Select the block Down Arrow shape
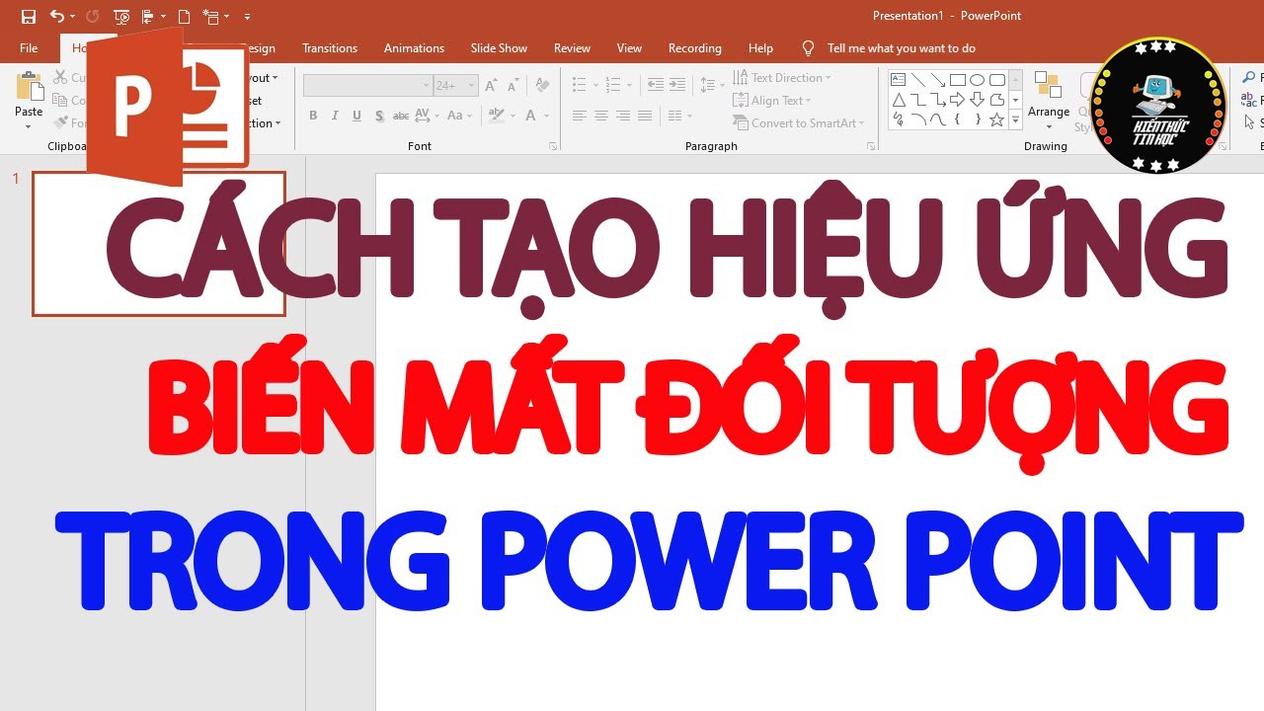1264x711 pixels. 978,100
